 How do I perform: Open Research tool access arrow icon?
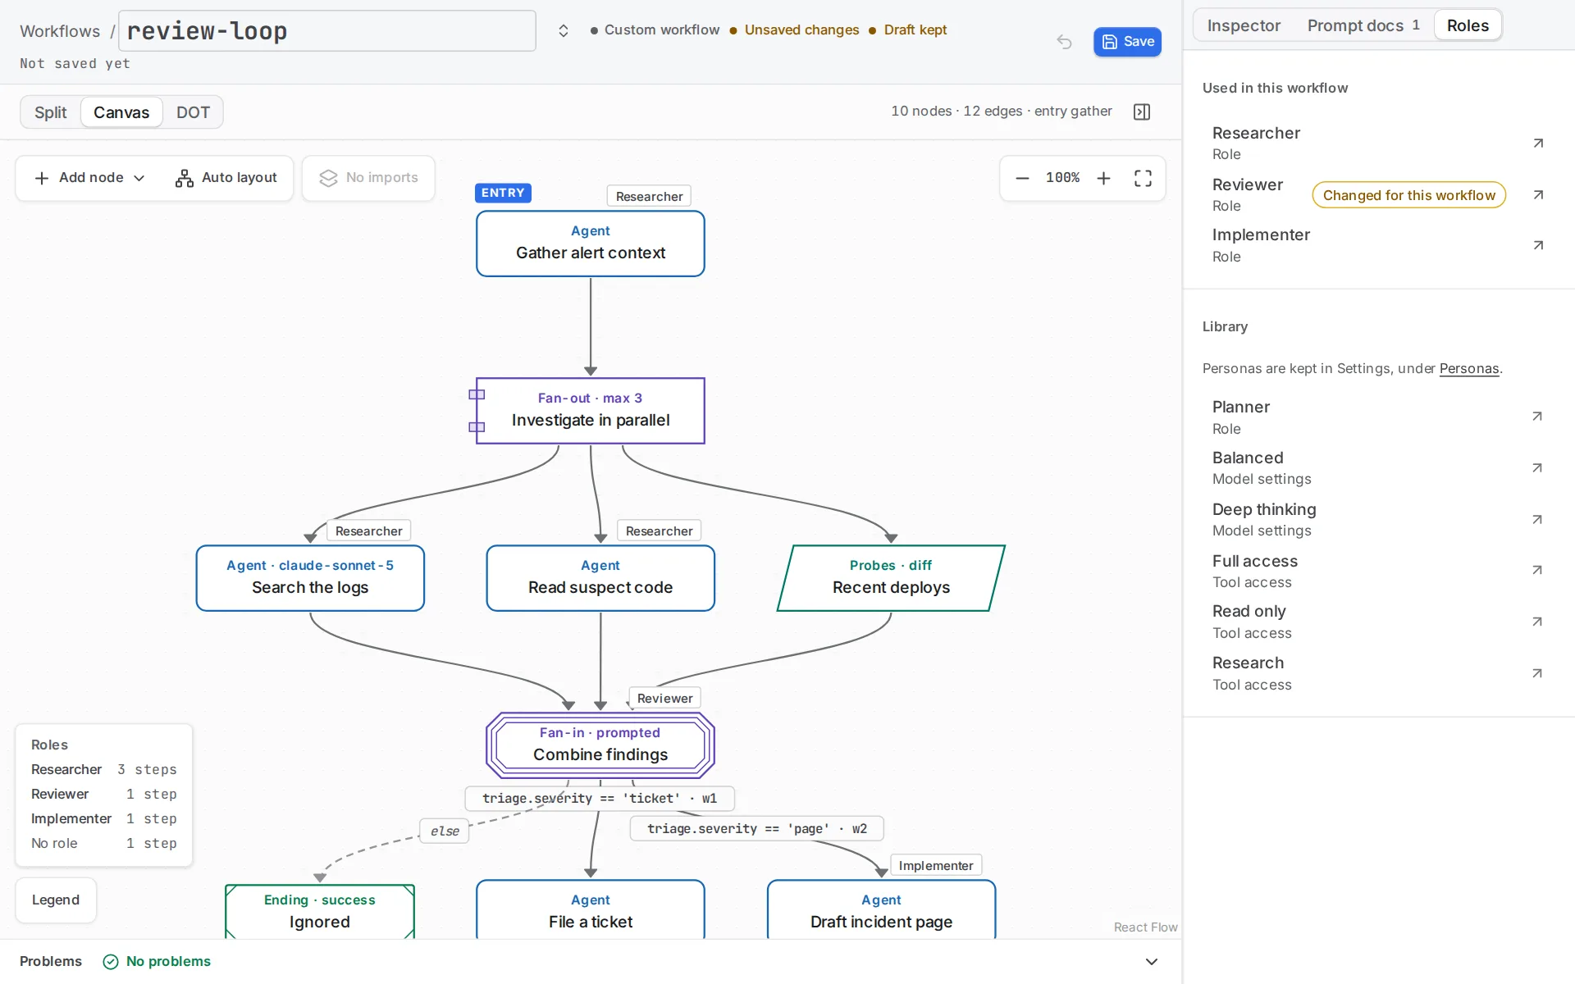1537,673
